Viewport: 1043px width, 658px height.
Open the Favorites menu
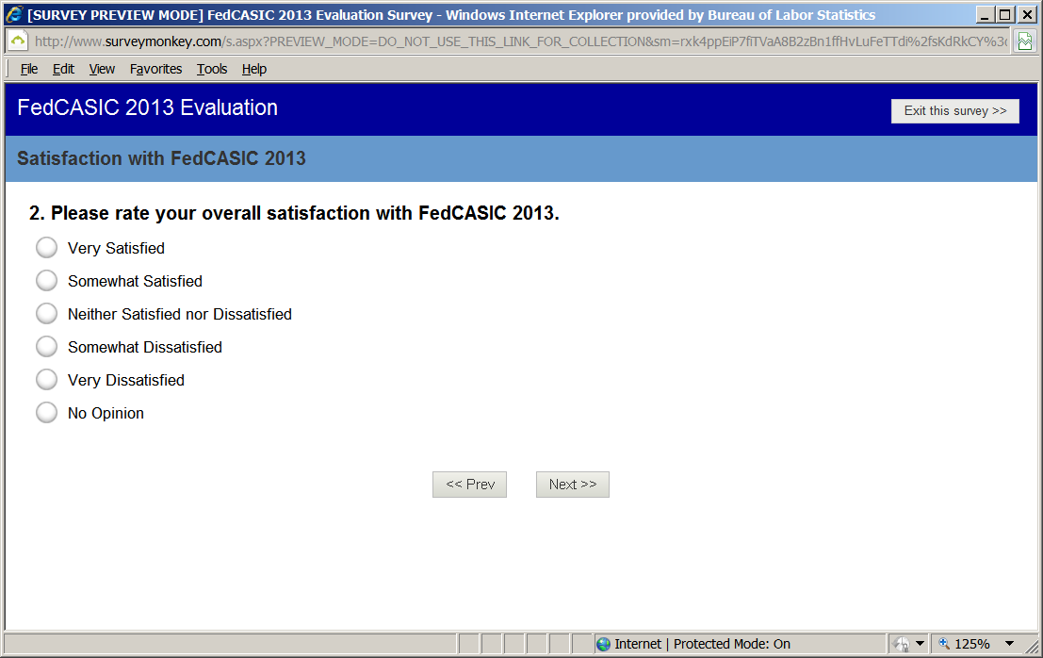[x=155, y=69]
